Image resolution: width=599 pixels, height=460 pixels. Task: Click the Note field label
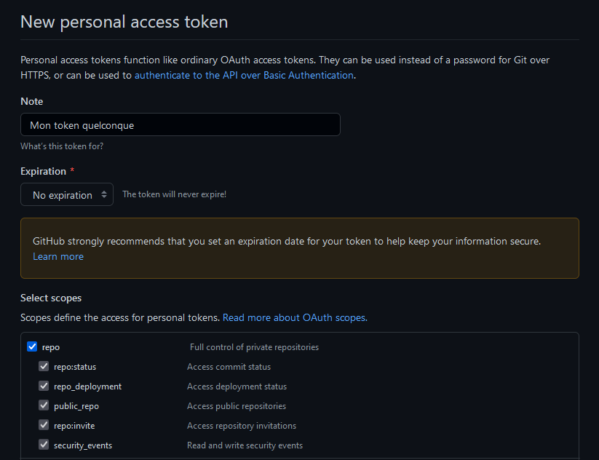[31, 101]
